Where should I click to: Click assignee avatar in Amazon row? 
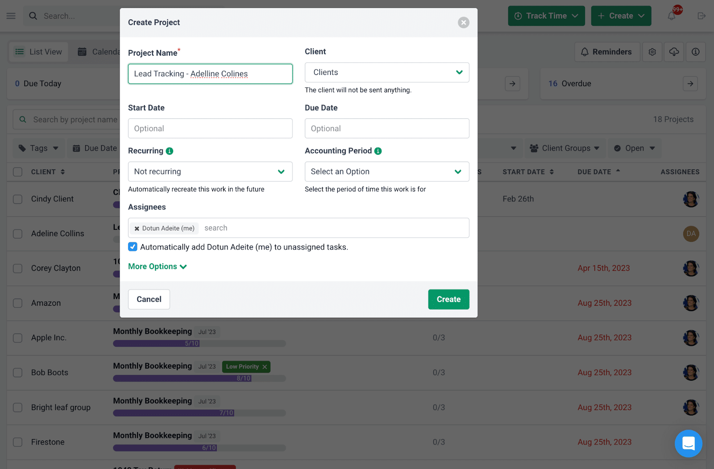pos(691,303)
